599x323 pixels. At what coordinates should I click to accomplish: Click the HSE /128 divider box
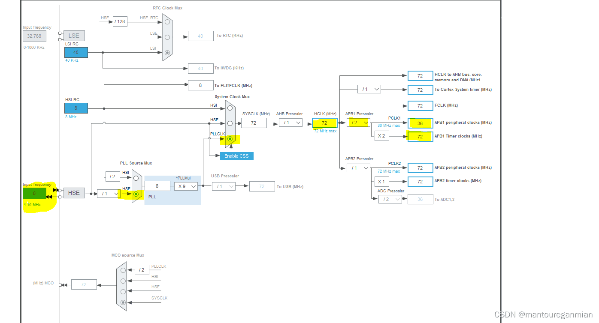(120, 21)
